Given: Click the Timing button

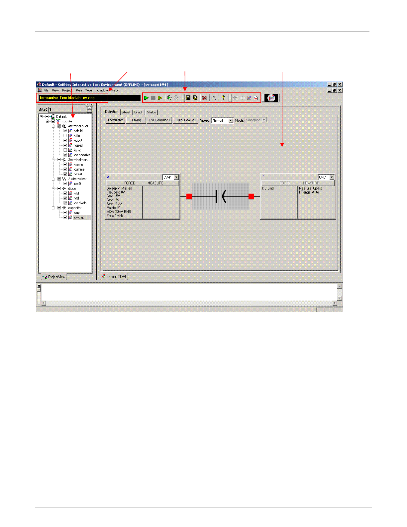Looking at the screenshot, I should point(136,120).
